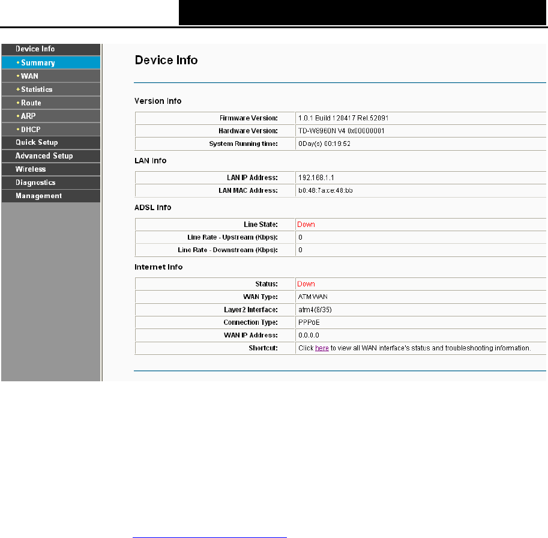Click hardware value 'TD-W8960N V4 0x00000001'
Screen dimensions: 548x538
[x=341, y=131]
